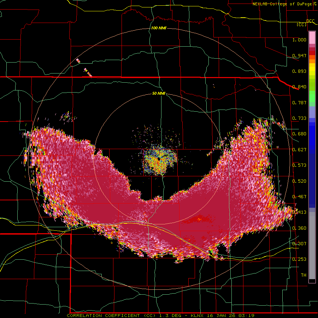Select the 0.627 scale value
The width and height of the screenshot is (318, 318).
click(299, 150)
